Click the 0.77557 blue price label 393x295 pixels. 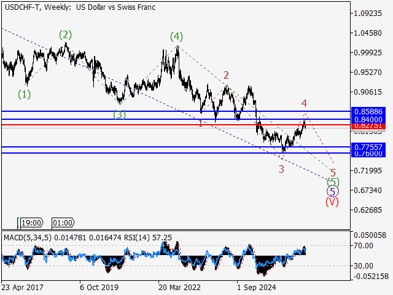point(368,147)
